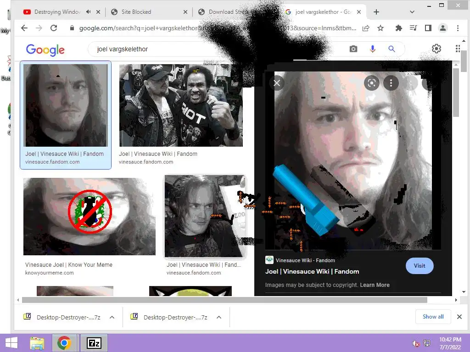Open tab search dropdown arrow
This screenshot has width=470, height=352.
tap(412, 12)
